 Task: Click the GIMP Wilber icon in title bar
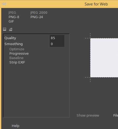click(4, 4)
